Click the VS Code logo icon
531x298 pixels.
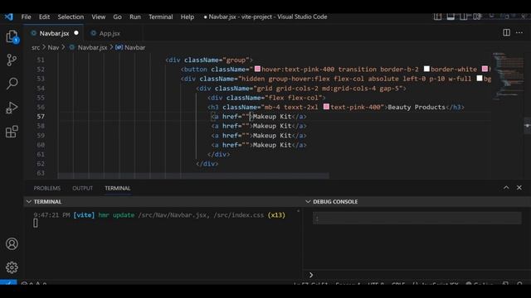(9, 17)
